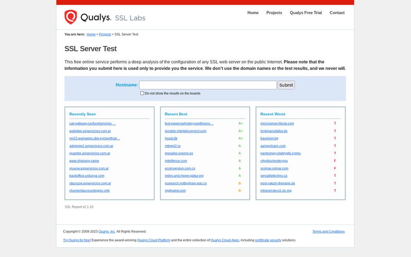Click the Submit button
The width and height of the screenshot is (411, 257).
pos(286,85)
